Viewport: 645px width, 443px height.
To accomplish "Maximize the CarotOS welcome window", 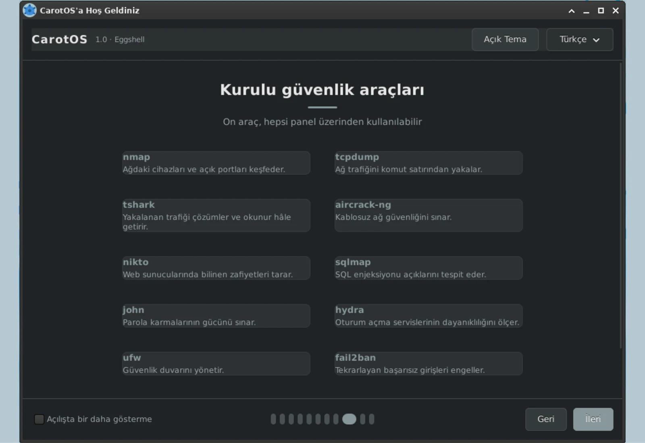I will 601,11.
